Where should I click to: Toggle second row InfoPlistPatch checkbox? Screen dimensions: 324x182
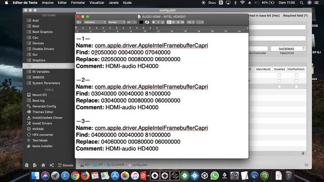tap(296, 81)
